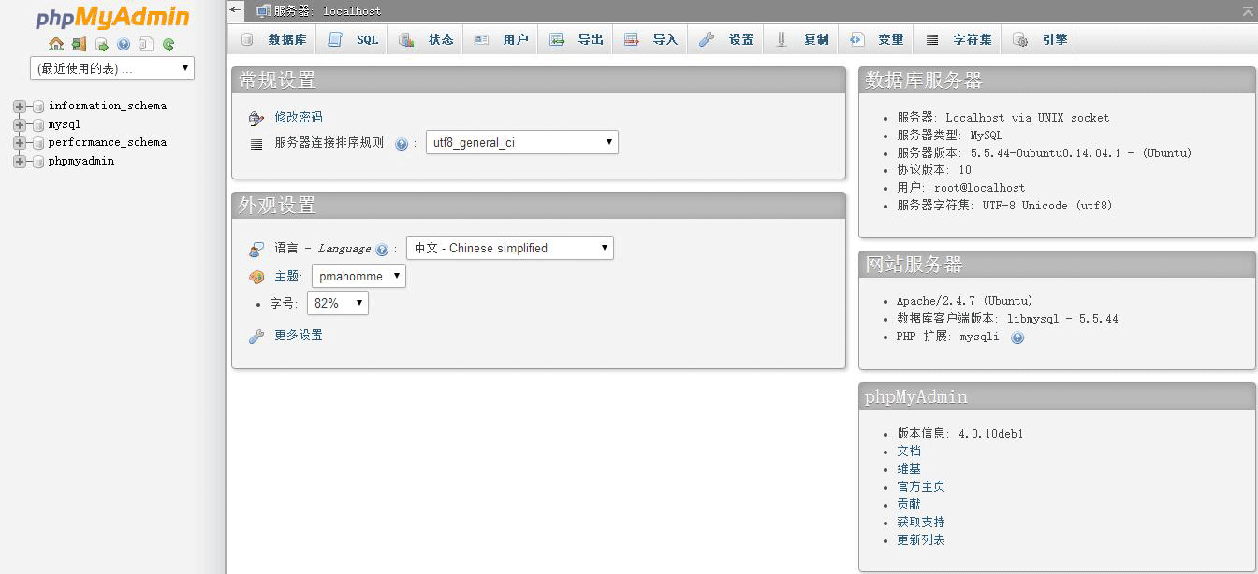The image size is (1258, 574).
Task: Click the Home icon in the navigation panel
Action: (56, 44)
